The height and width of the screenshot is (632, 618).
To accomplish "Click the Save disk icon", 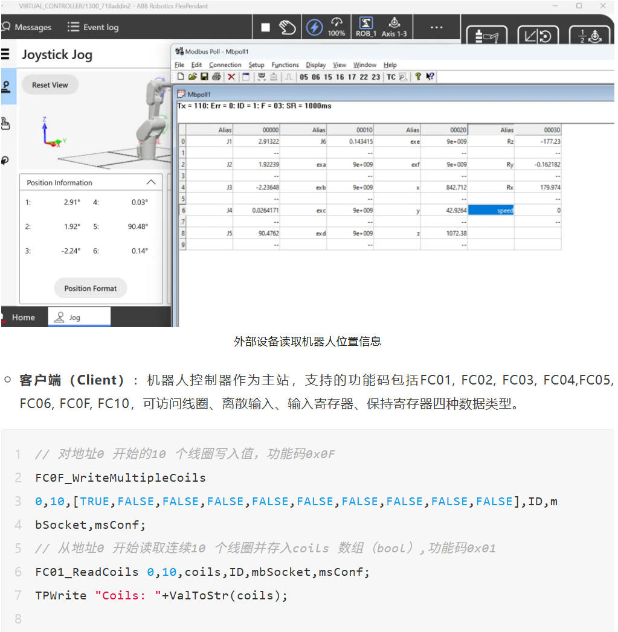I will click(x=204, y=77).
